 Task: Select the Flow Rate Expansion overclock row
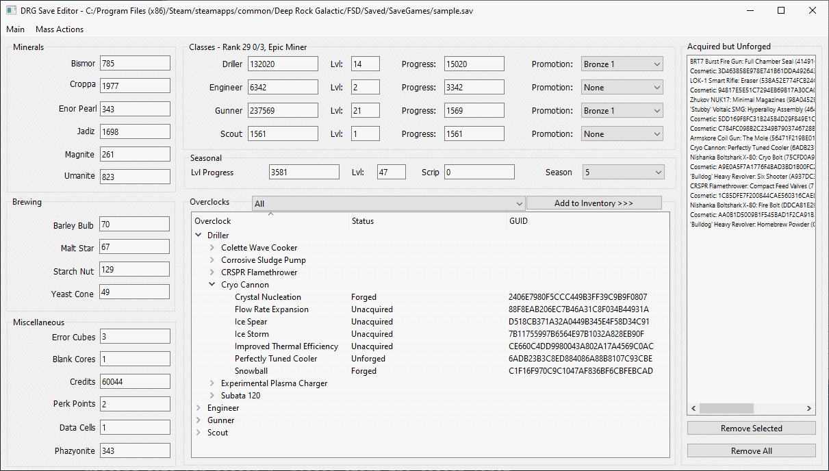pos(430,309)
